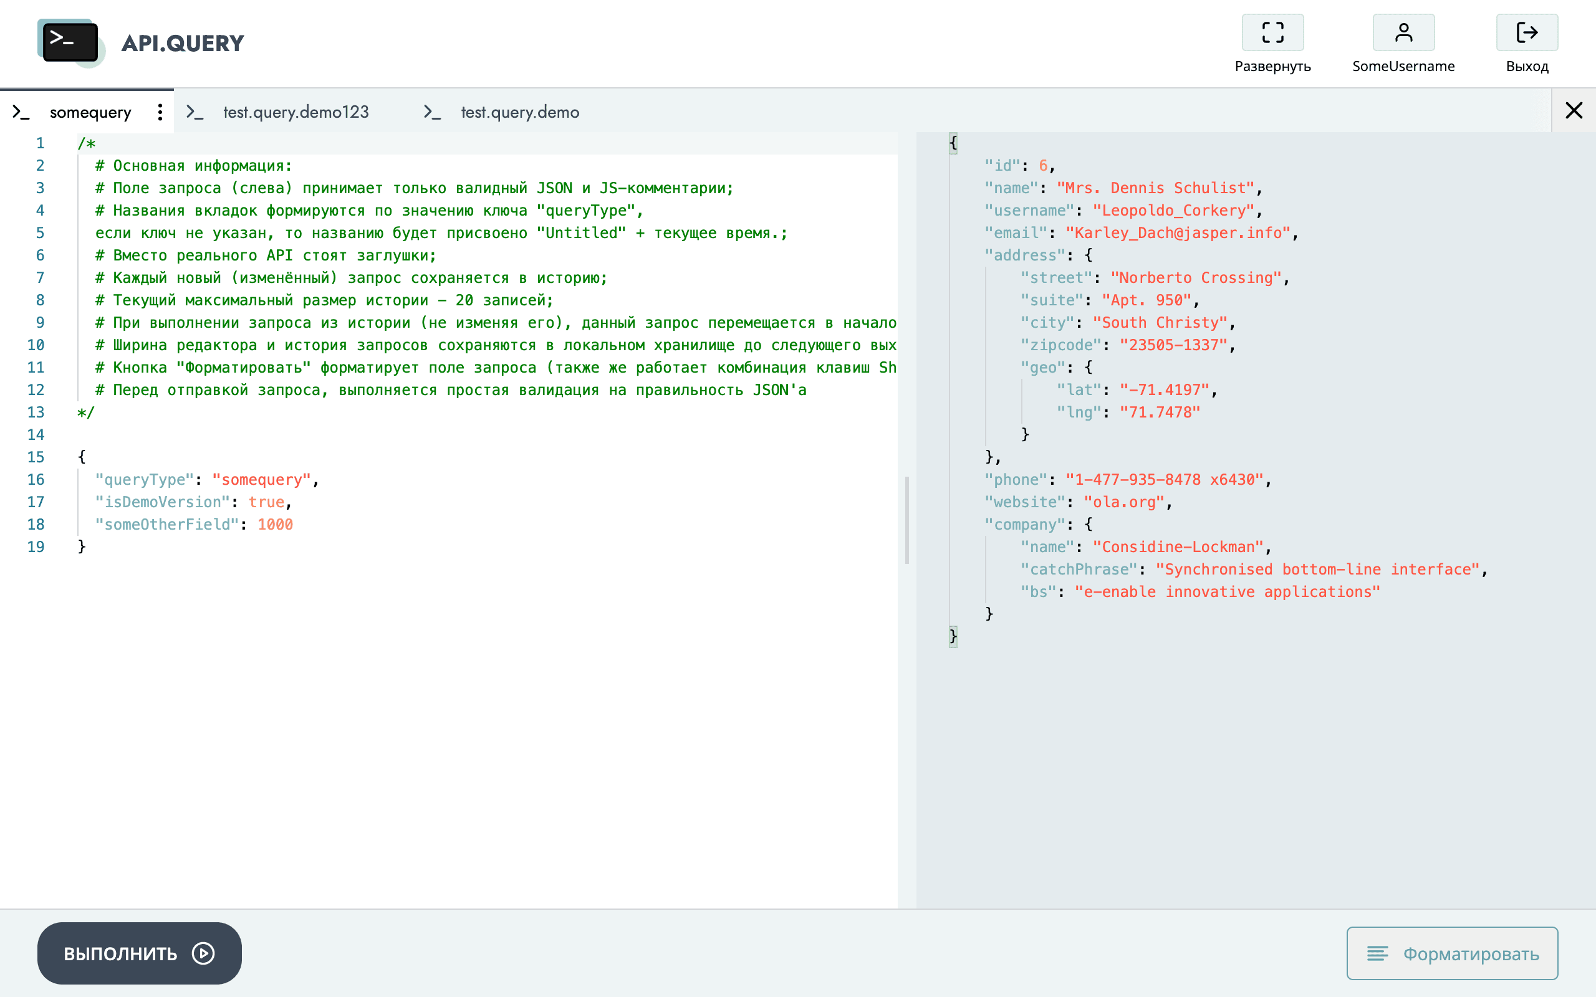
Task: Click the Форматировать button label
Action: pos(1471,953)
